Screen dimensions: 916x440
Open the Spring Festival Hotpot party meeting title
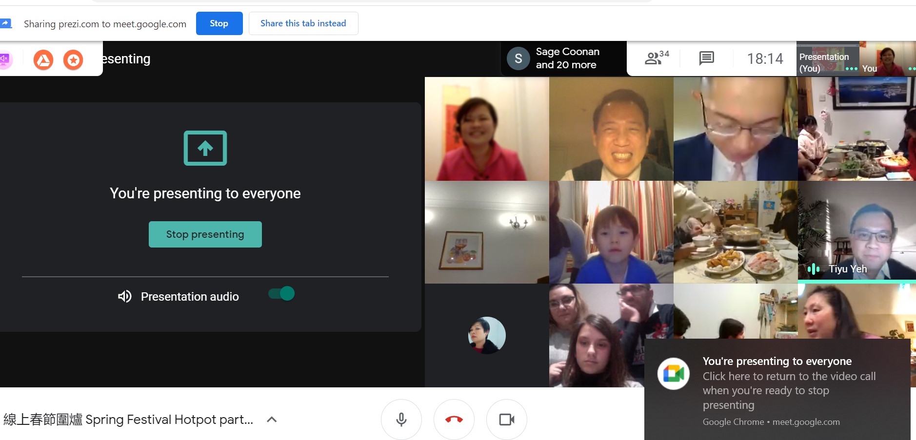coord(128,420)
